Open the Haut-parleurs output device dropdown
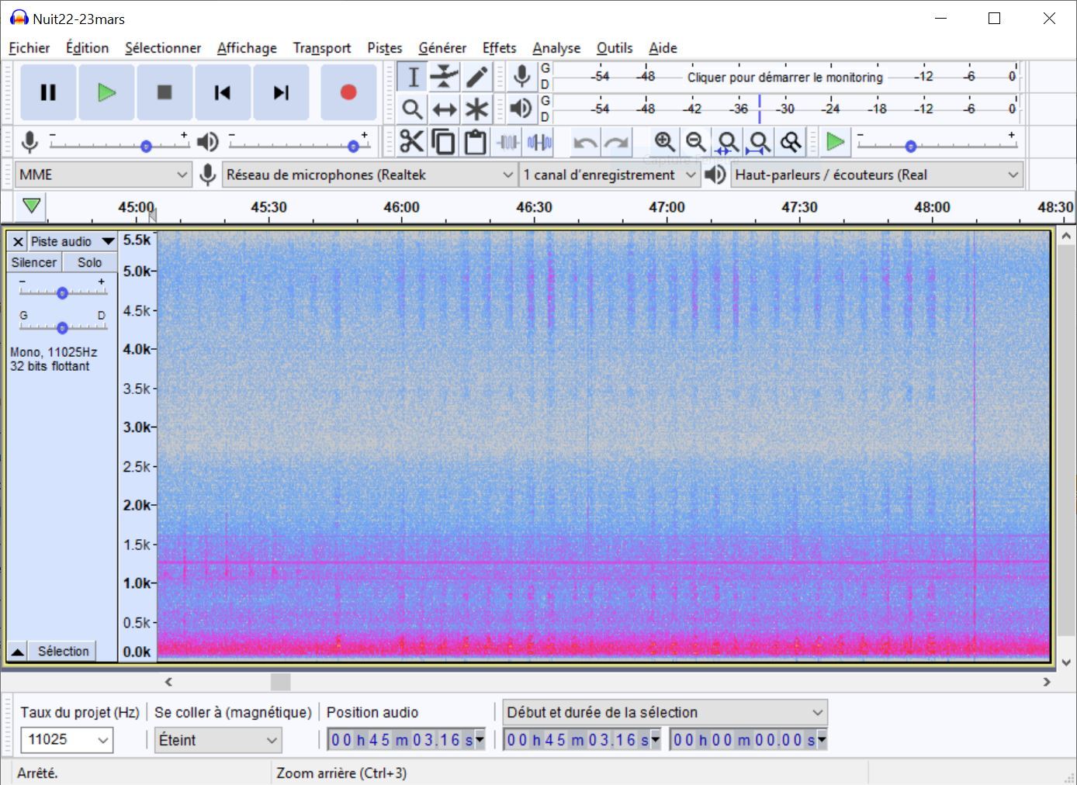This screenshot has width=1077, height=785. coord(877,175)
